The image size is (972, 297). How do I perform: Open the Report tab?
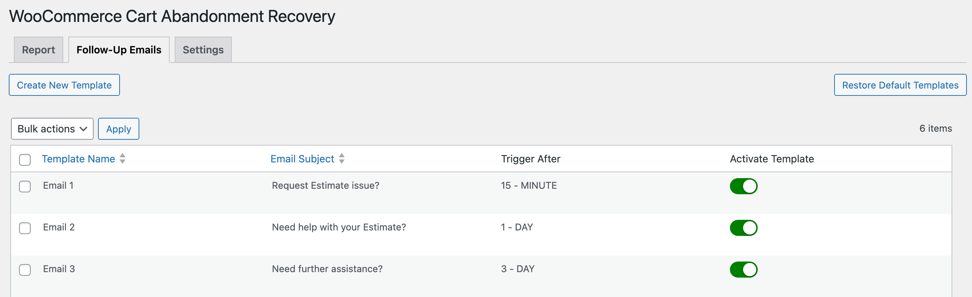pos(38,50)
